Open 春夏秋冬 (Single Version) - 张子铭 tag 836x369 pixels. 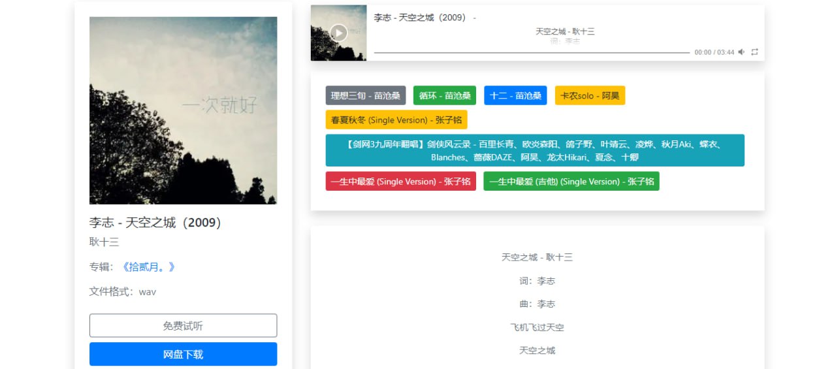pyautogui.click(x=396, y=120)
